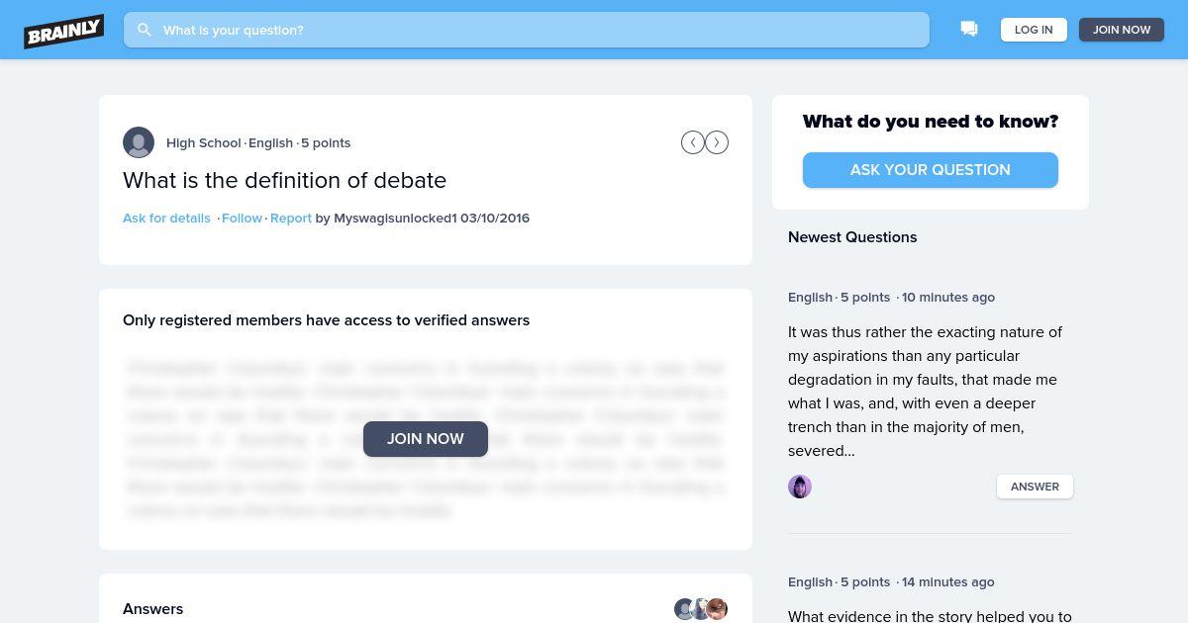Click ASK YOUR QUESTION button
Screen dimensions: 1188x623
tap(930, 170)
